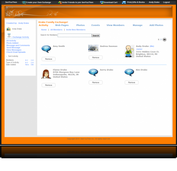
Task: Remove kerry drake from members
Action: pyautogui.click(x=96, y=83)
